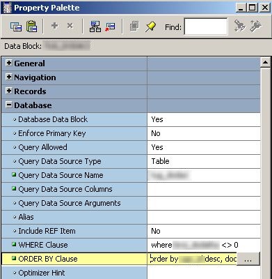Image resolution: width=272 pixels, height=279 pixels.
Task: Click the Inherit property icon
Action: pos(110,27)
